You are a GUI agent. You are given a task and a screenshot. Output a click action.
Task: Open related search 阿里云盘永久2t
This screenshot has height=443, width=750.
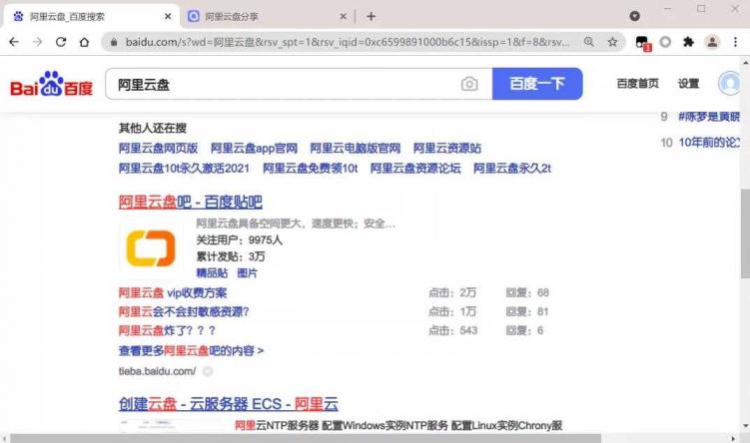(x=512, y=169)
